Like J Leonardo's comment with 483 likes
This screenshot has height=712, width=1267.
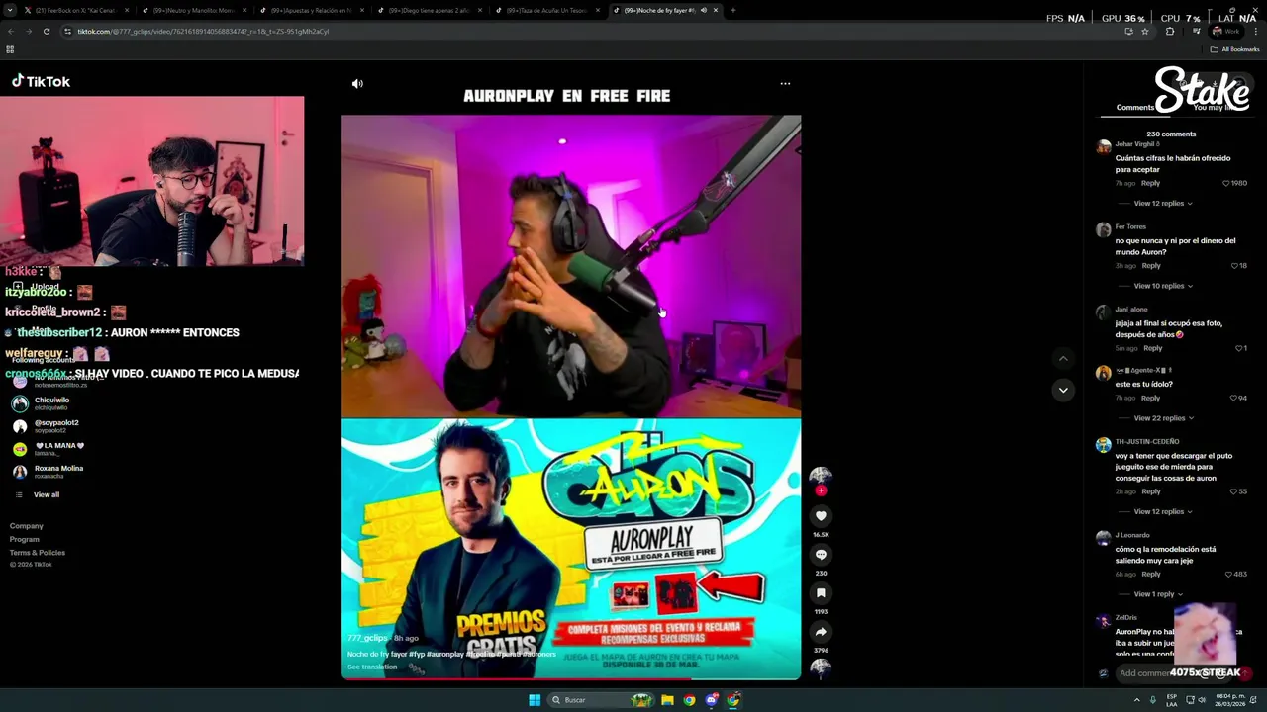click(1228, 574)
